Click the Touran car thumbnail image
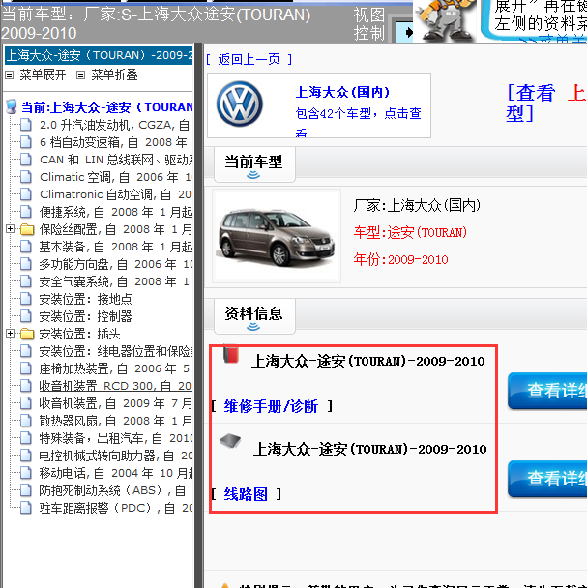Viewport: 587px width, 588px height. (x=277, y=236)
